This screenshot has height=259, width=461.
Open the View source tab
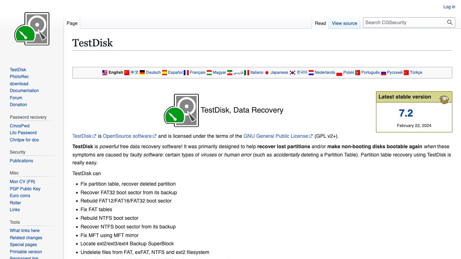click(x=345, y=23)
